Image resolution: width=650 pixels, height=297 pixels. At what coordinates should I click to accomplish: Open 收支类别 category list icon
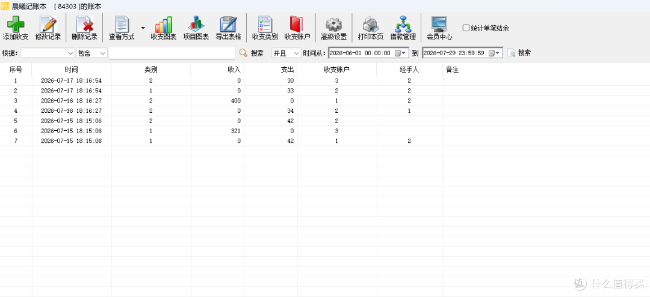[265, 25]
